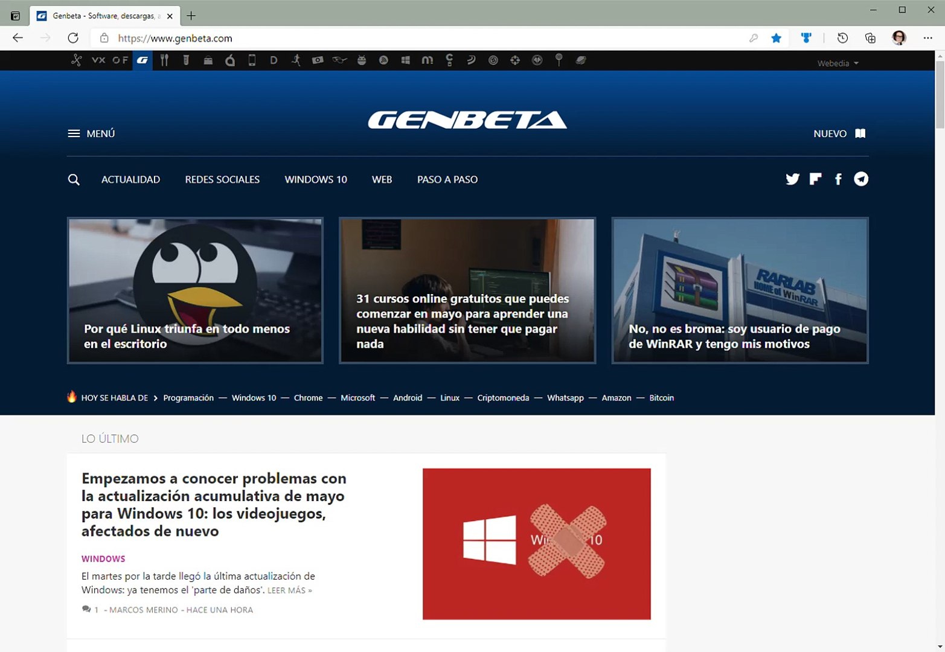This screenshot has height=652, width=945.
Task: Open the browser History icon
Action: pos(842,38)
